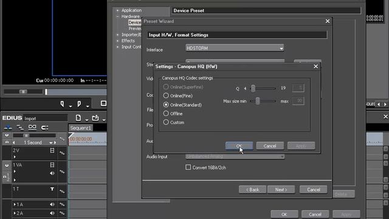Image resolution: width=389 pixels, height=219 pixels.
Task: Click the Set Out point icon
Action: coord(79,104)
